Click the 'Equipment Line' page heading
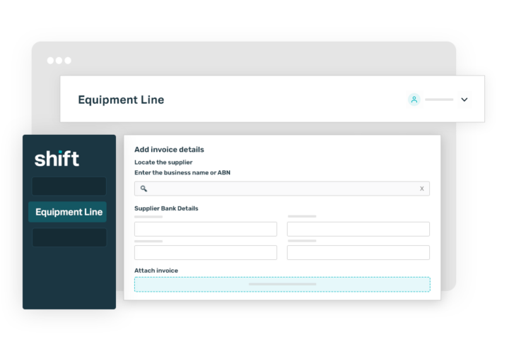 [121, 100]
